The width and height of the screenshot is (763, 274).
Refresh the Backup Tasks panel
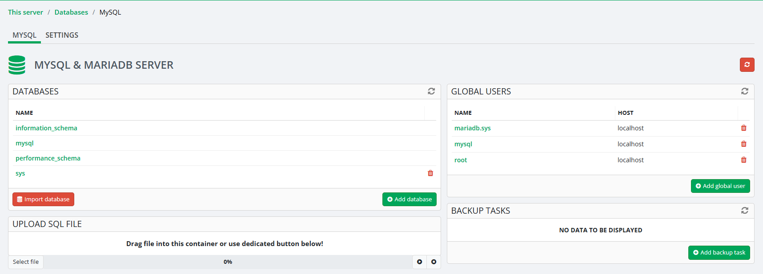745,210
